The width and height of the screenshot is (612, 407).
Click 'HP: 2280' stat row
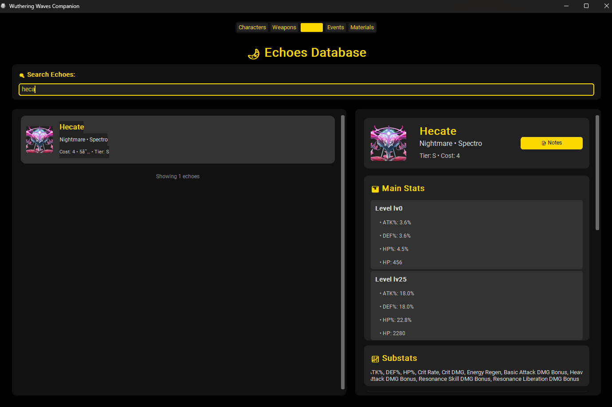[x=392, y=333]
